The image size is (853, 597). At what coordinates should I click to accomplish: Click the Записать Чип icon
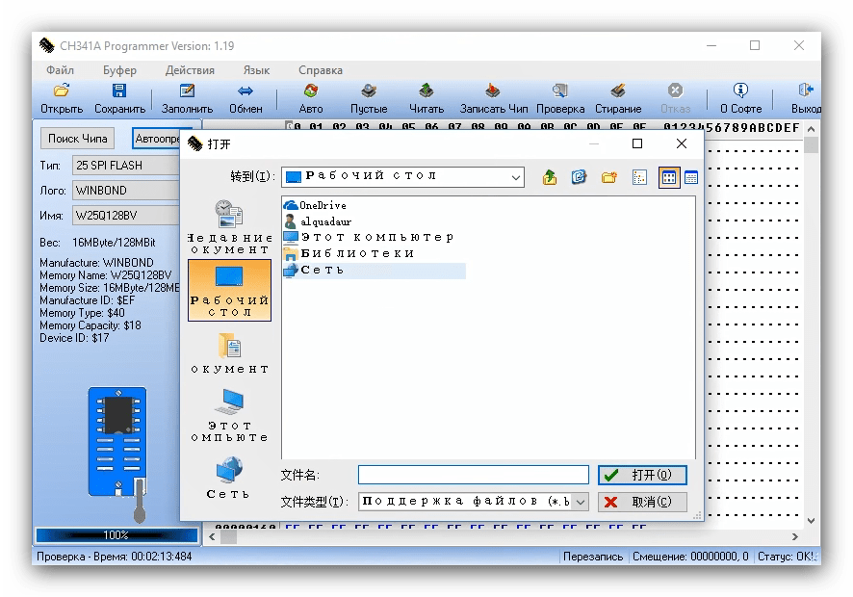tap(494, 91)
